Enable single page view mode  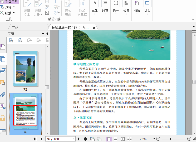[x=109, y=139]
